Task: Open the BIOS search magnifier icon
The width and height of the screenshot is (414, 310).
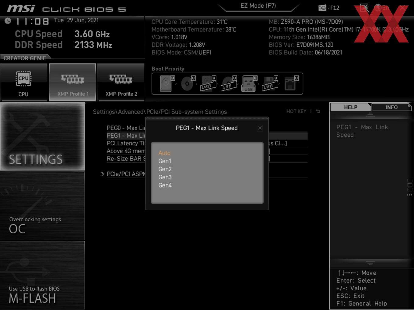Action: tap(364, 8)
